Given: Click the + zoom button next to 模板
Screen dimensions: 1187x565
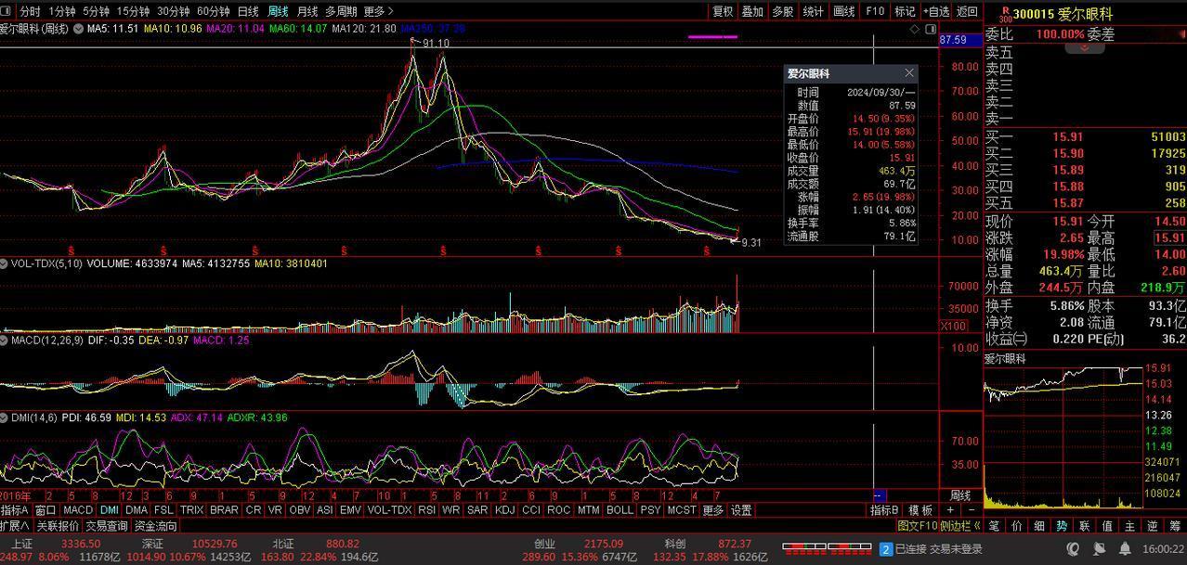Looking at the screenshot, I should tap(950, 510).
